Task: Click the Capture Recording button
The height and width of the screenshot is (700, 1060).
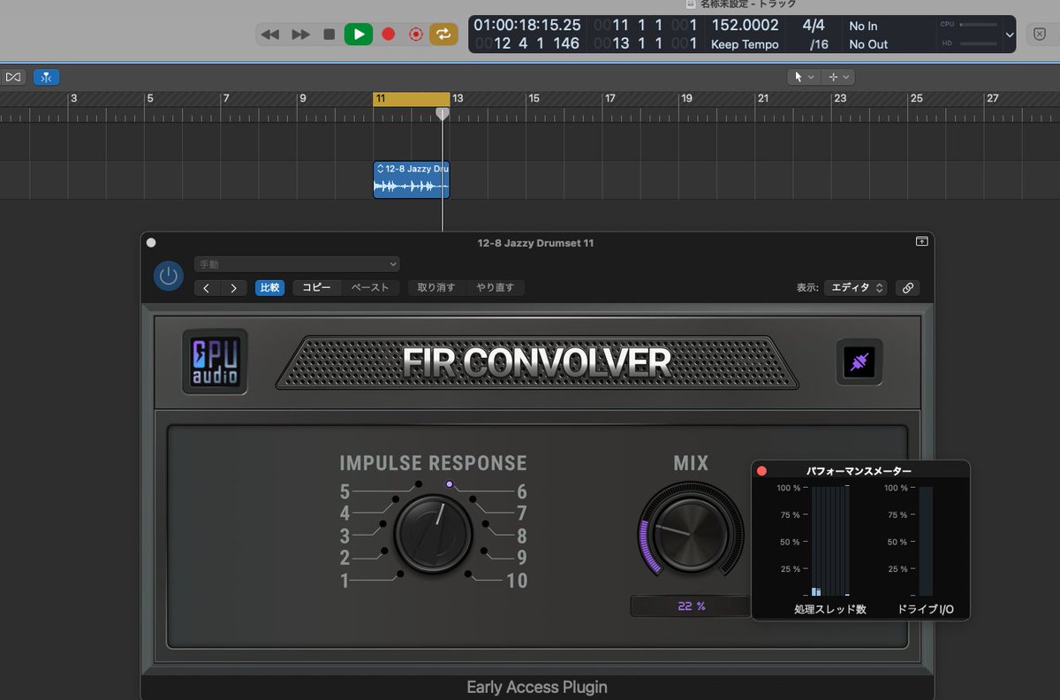Action: click(415, 34)
